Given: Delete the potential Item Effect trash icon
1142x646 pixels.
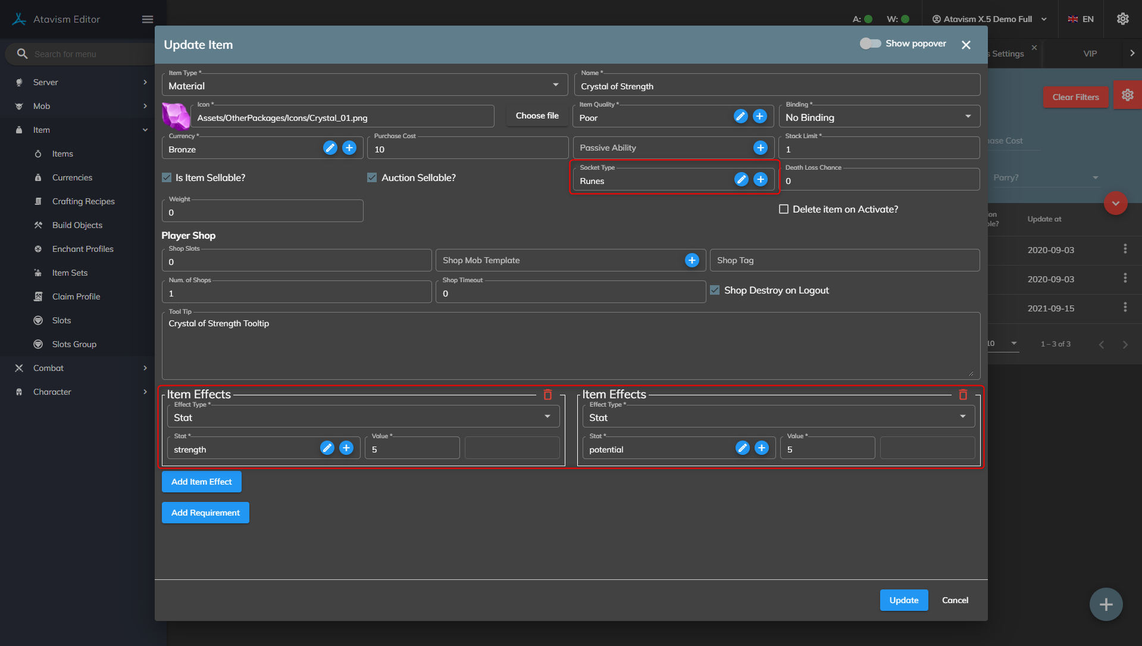Looking at the screenshot, I should (963, 395).
